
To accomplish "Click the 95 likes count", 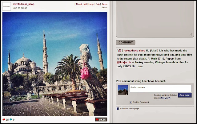I will [7, 120].
